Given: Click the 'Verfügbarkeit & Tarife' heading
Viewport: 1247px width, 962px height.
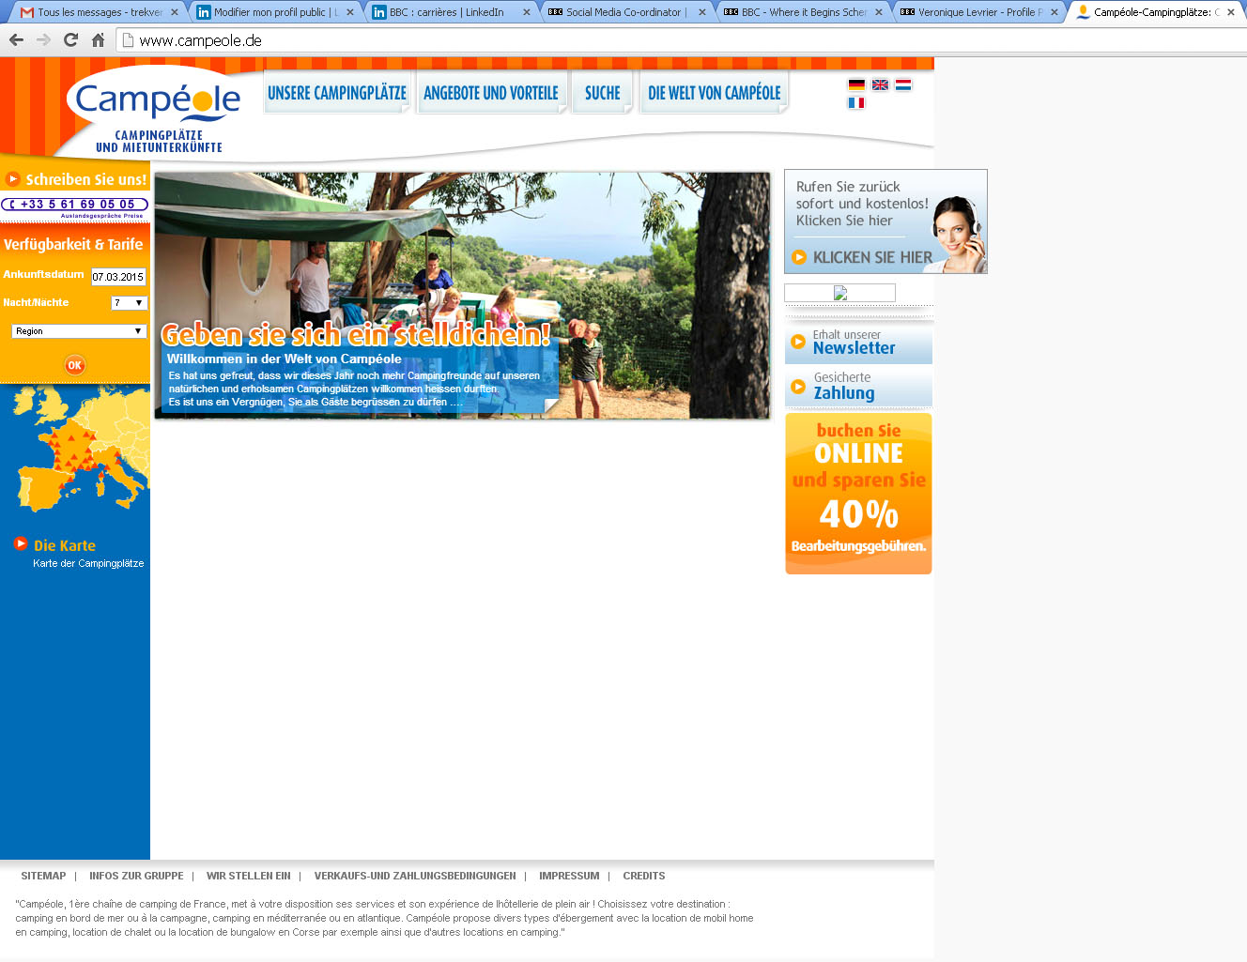Looking at the screenshot, I should click(73, 244).
